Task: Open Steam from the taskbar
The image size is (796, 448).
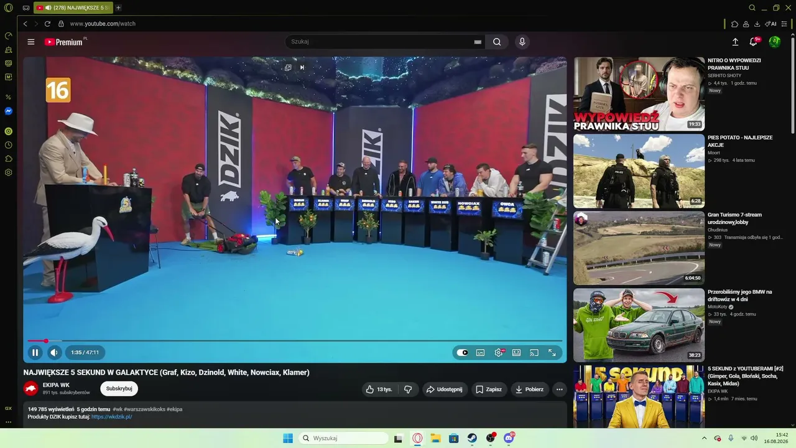Action: [473, 438]
